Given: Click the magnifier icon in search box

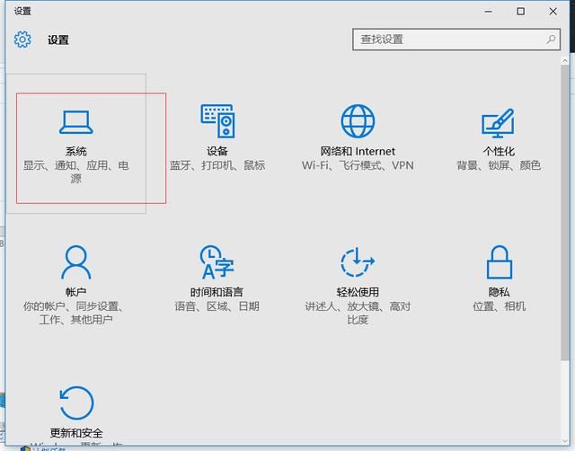Looking at the screenshot, I should coord(552,40).
